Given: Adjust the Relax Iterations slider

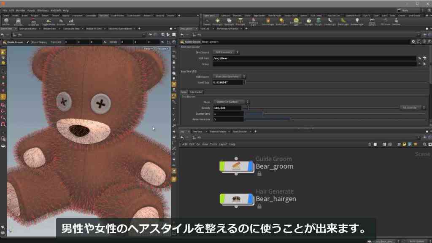Looking at the screenshot, I should point(335,119).
